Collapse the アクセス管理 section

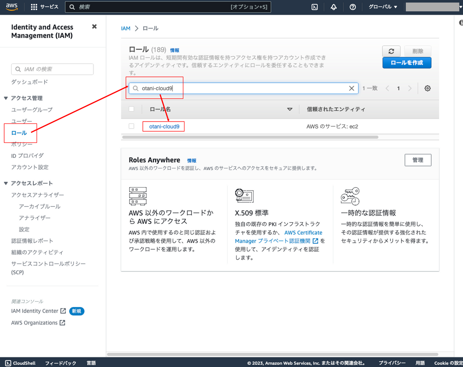point(6,98)
